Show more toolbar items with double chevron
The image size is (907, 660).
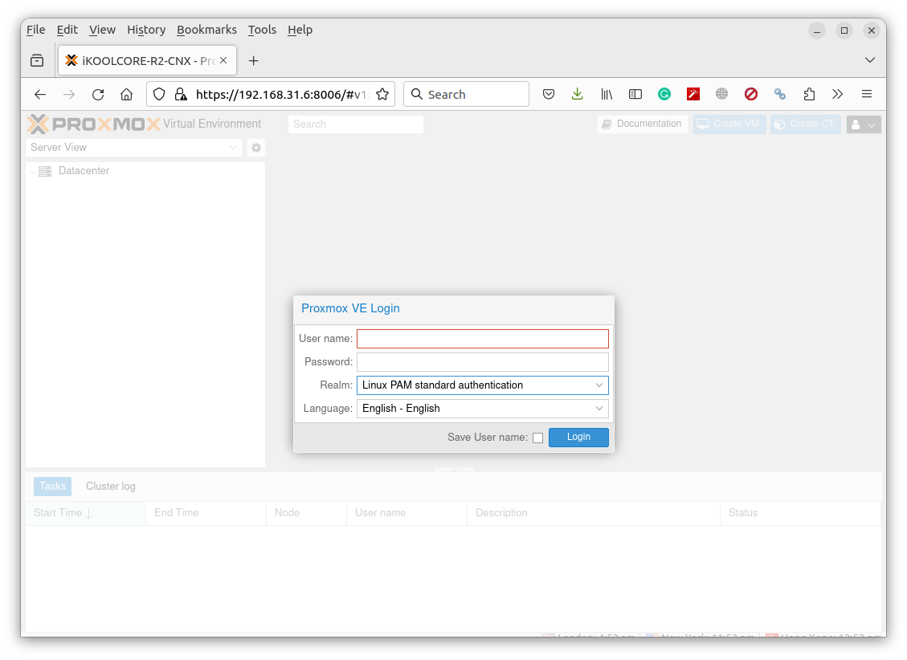(838, 94)
